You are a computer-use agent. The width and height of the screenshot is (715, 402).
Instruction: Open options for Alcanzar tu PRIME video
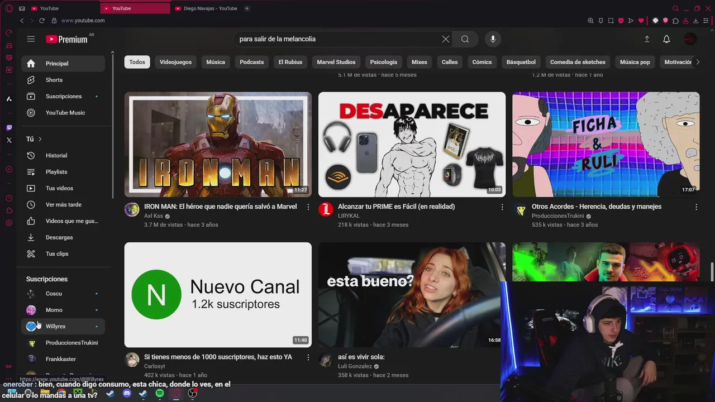[502, 207]
